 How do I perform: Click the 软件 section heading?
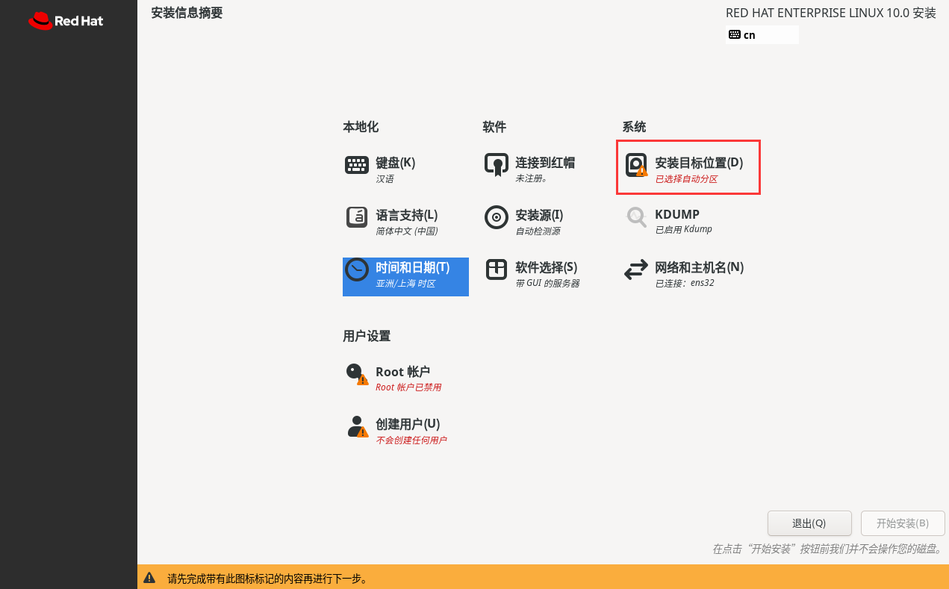click(494, 127)
